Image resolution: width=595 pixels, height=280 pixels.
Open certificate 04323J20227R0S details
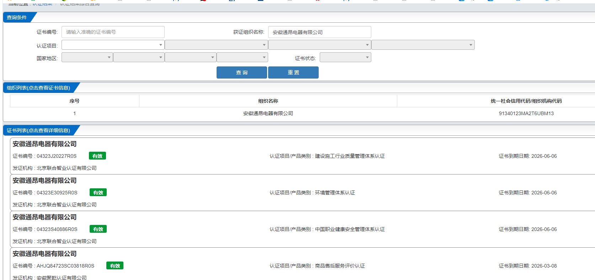[57, 156]
